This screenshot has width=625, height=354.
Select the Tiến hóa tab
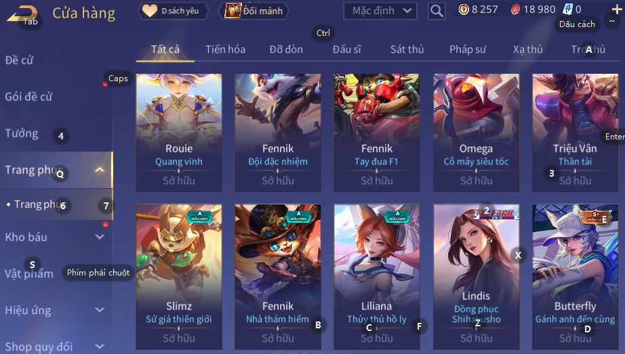coord(225,49)
